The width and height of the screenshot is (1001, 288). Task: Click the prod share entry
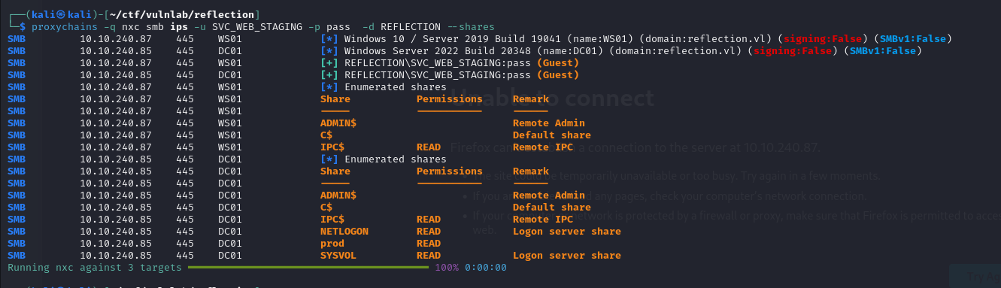332,244
